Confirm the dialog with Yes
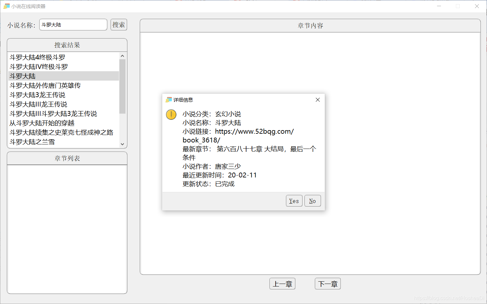487x304 pixels. tap(294, 201)
